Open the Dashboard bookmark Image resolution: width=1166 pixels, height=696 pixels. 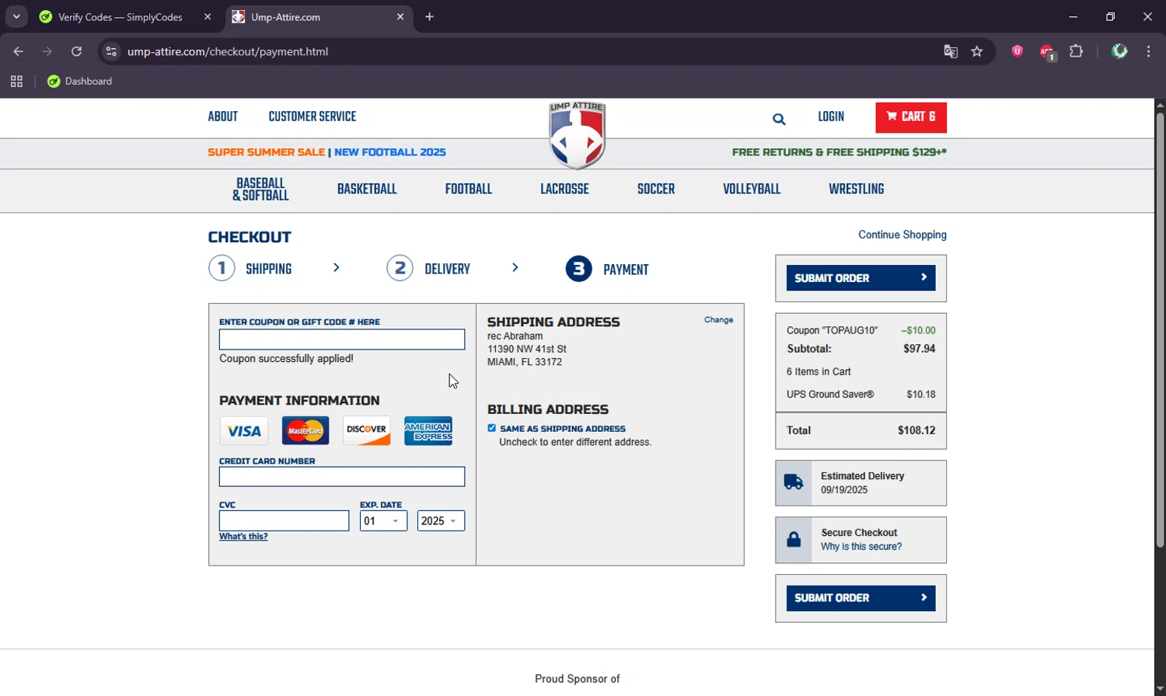79,82
